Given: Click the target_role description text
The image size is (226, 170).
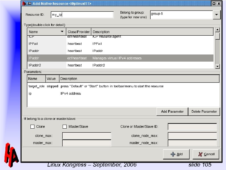Looking at the screenshot, I should (112, 86).
